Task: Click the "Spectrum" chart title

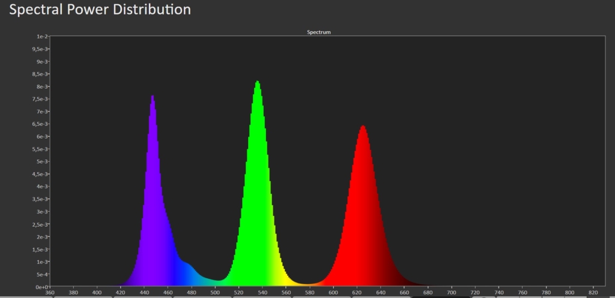Action: point(319,32)
